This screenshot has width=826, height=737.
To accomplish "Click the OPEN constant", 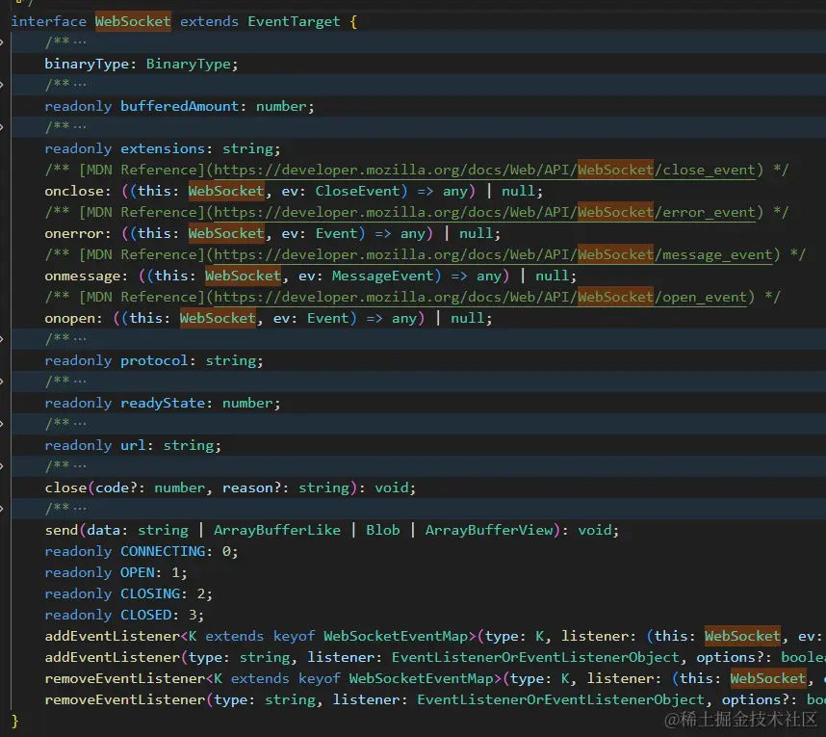I will (x=138, y=572).
